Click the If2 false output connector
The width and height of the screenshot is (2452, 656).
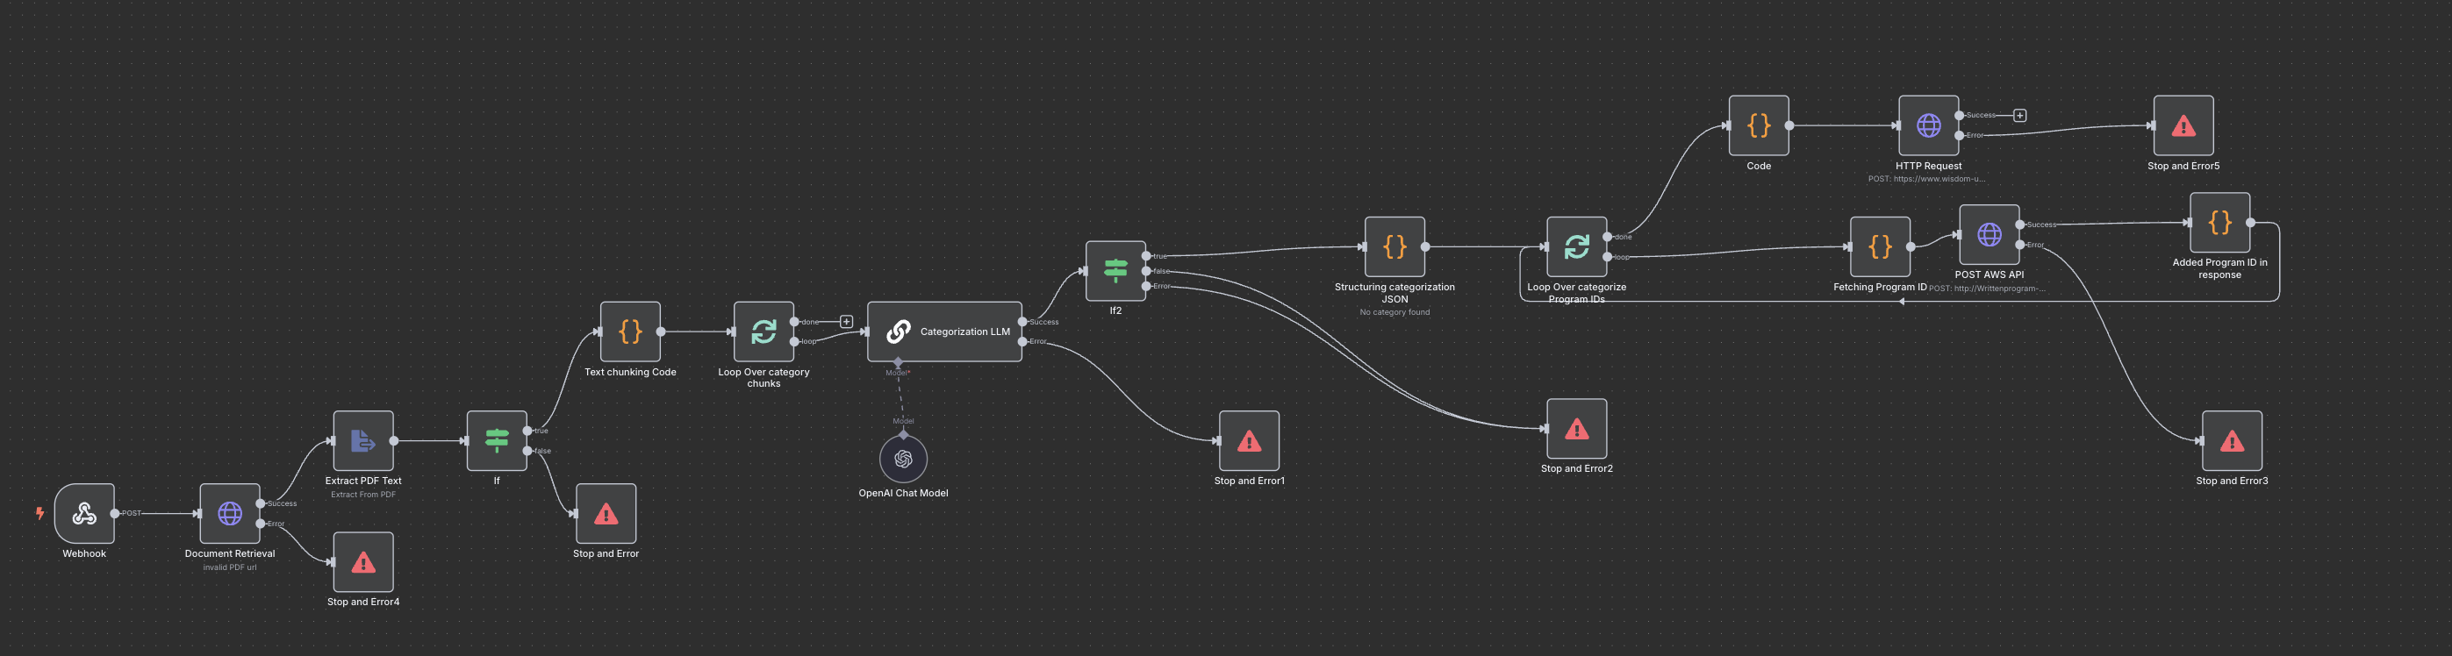point(1146,271)
